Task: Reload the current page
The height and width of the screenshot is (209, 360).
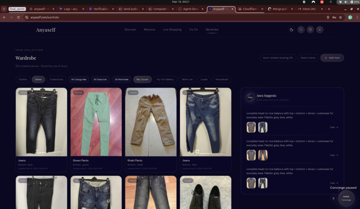Action: click(18, 17)
